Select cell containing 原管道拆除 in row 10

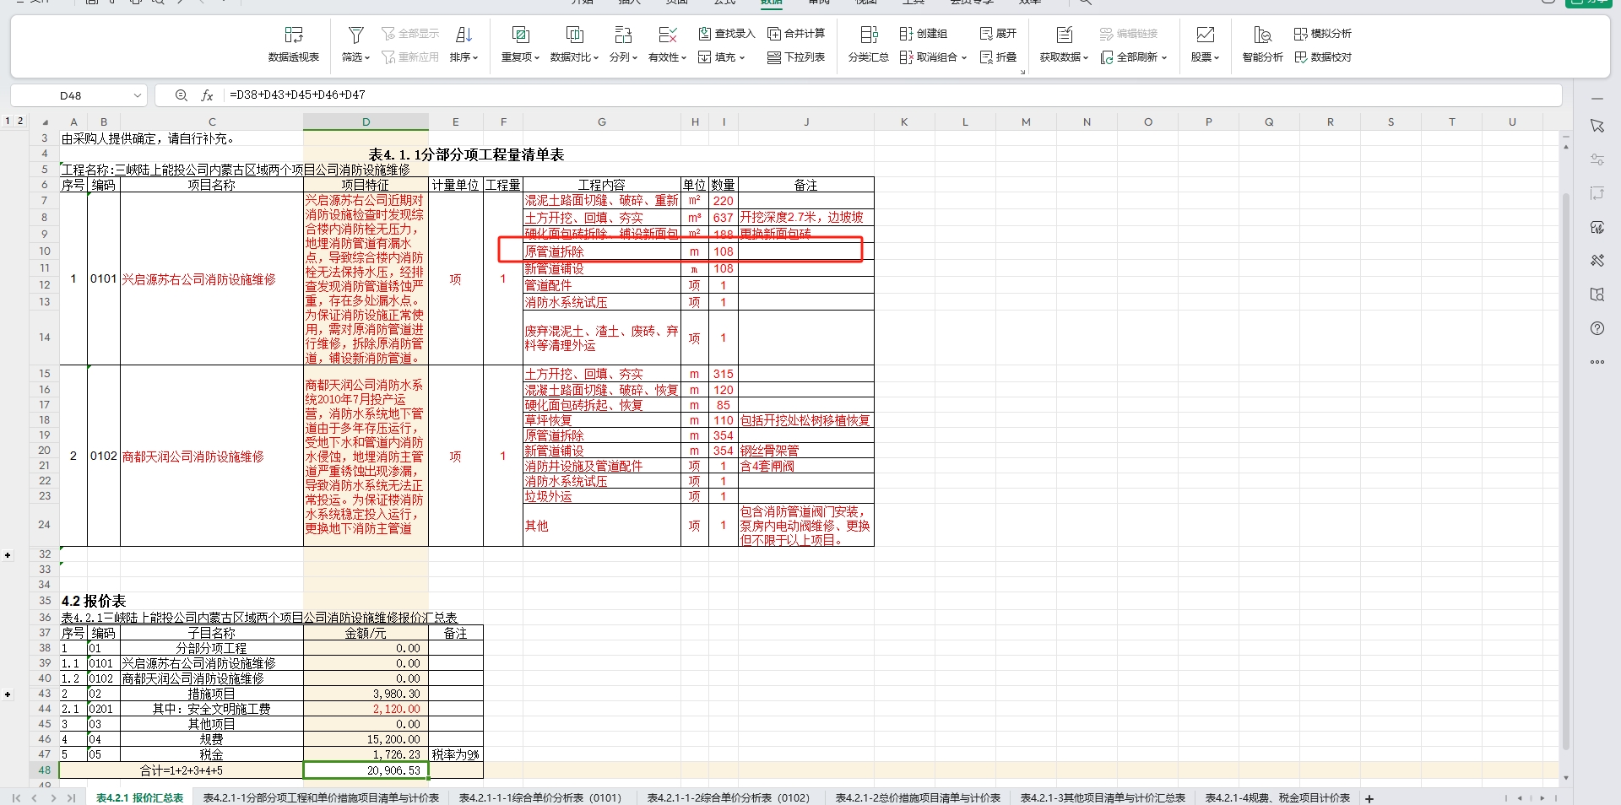[x=601, y=251]
